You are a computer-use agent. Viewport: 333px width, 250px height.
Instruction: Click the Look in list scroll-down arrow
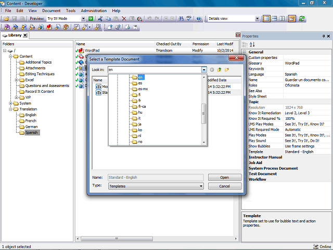tap(204, 142)
